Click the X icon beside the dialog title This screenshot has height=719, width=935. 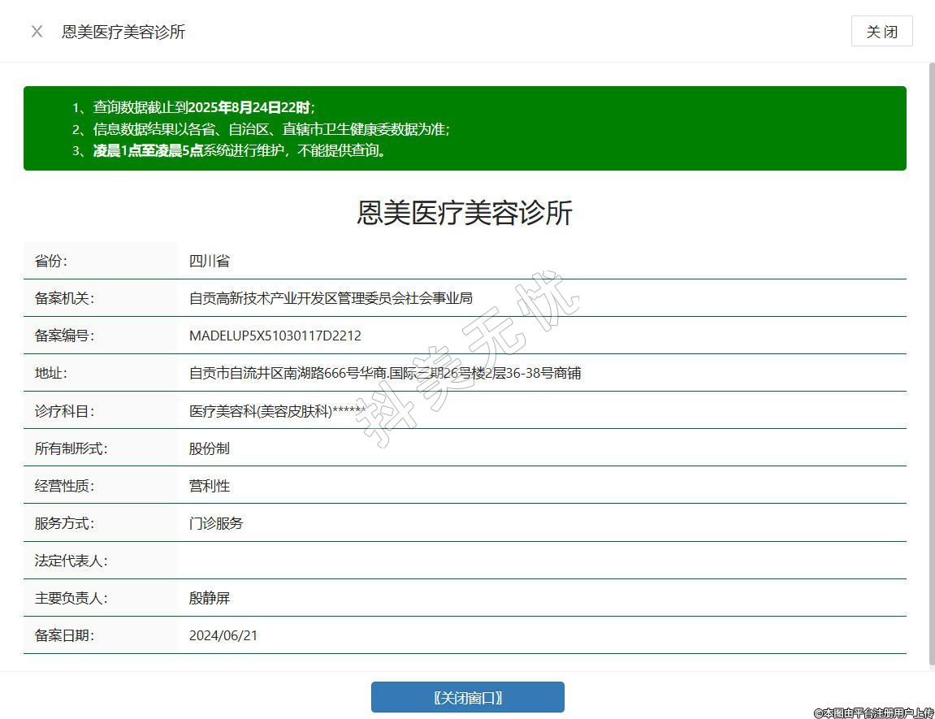pyautogui.click(x=37, y=32)
